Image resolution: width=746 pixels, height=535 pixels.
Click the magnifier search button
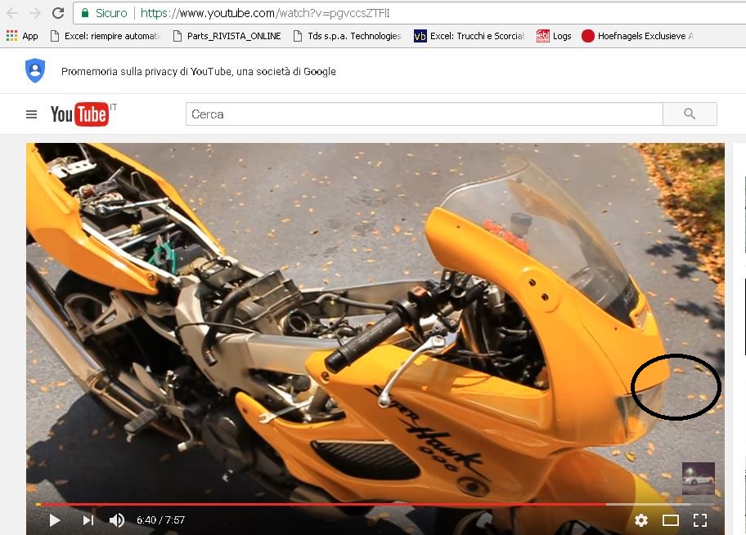point(690,114)
